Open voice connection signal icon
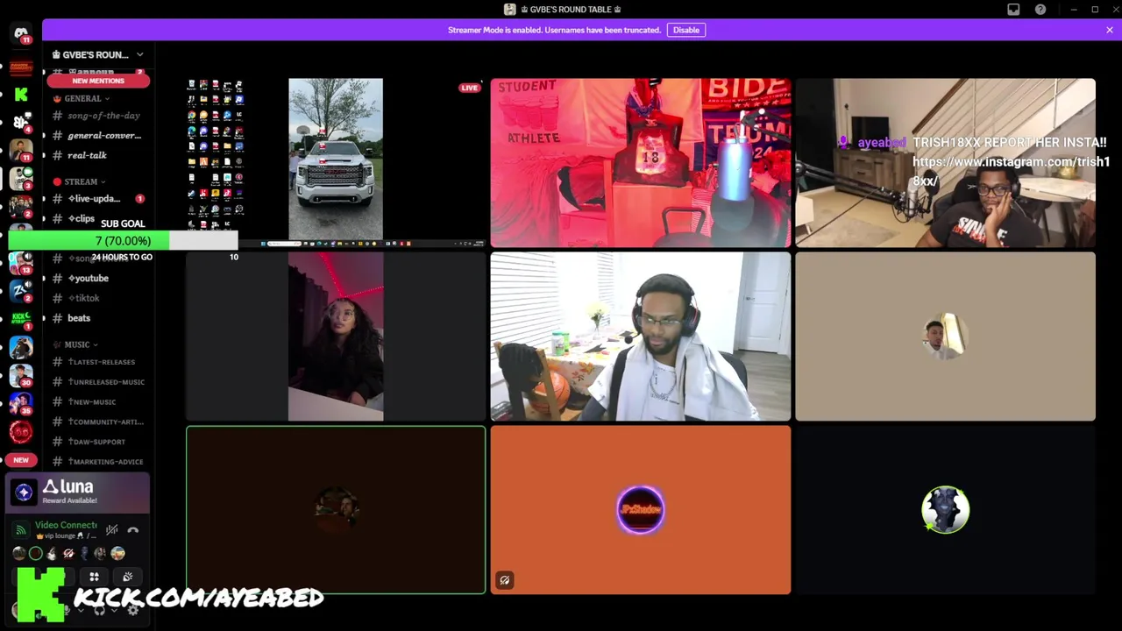The width and height of the screenshot is (1122, 631). pos(22,529)
